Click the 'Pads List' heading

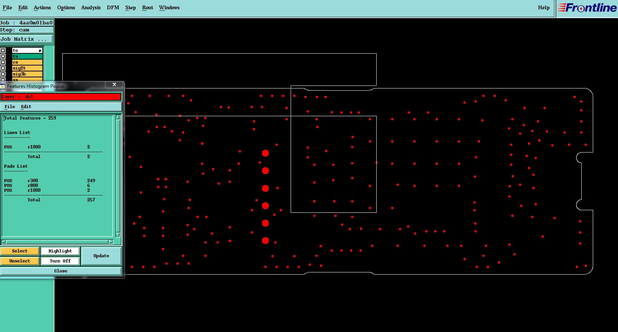pyautogui.click(x=16, y=166)
